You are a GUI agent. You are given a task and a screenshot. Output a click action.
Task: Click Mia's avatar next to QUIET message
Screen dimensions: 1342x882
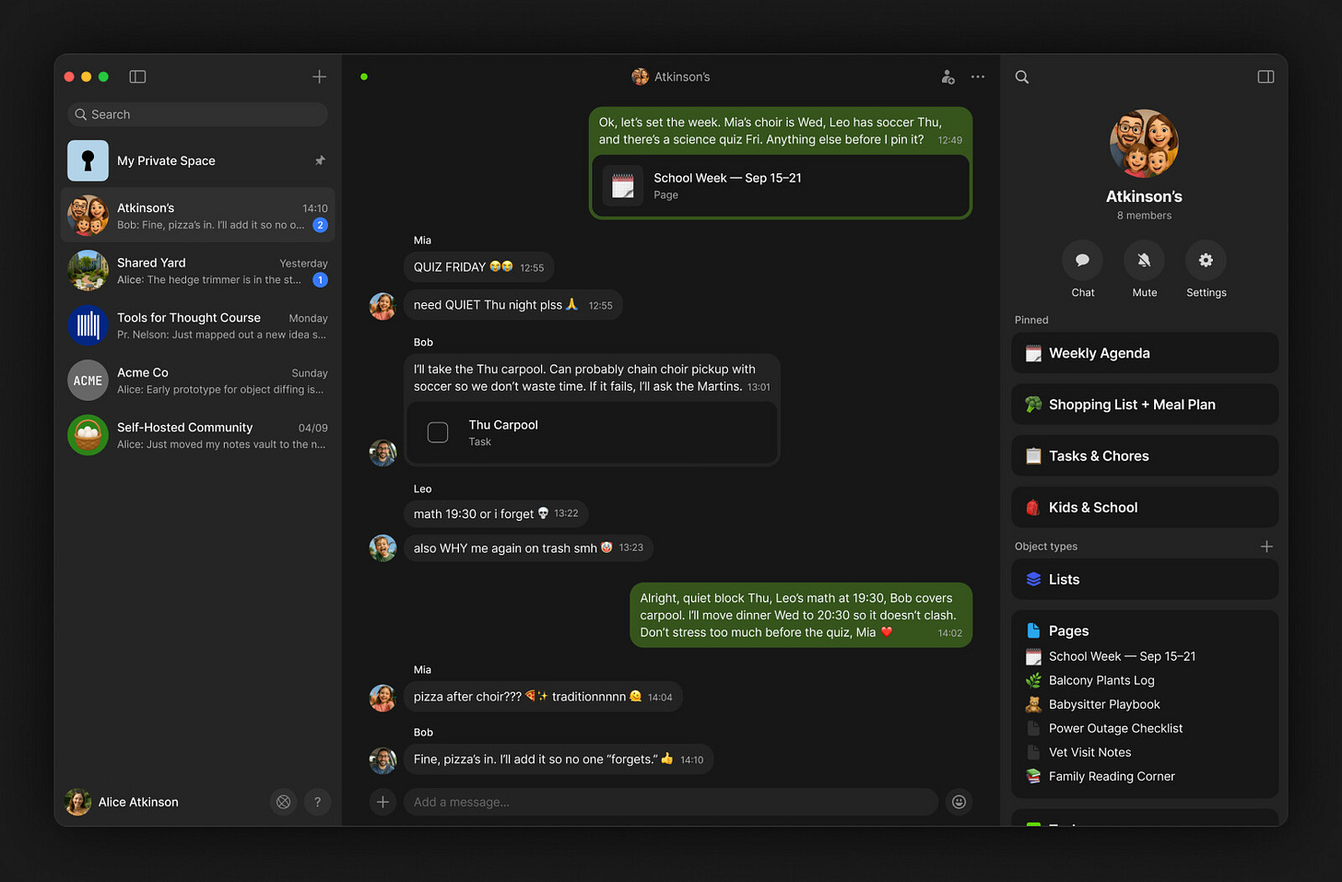(383, 306)
